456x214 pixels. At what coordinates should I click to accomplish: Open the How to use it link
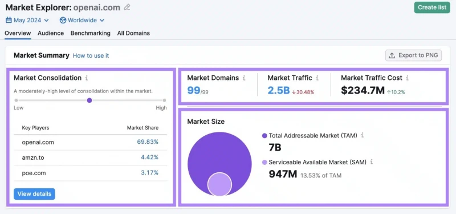91,55
